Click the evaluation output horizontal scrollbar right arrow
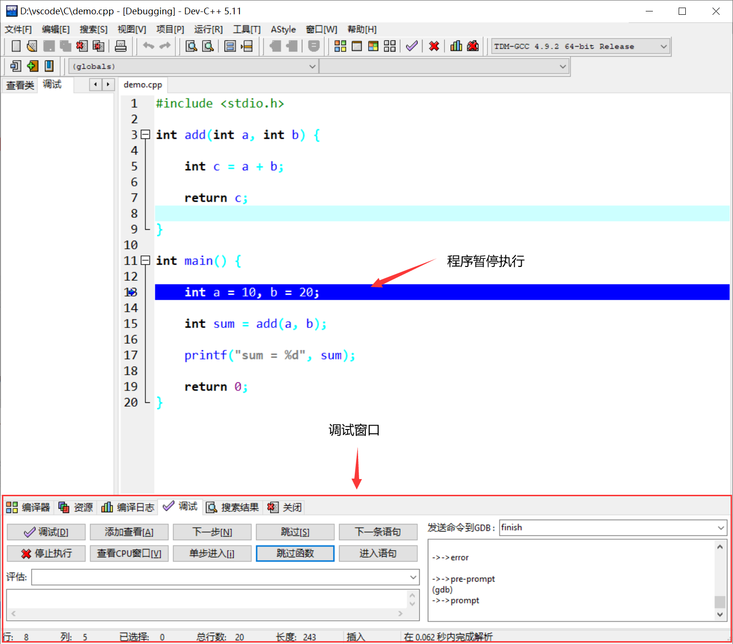 tap(401, 613)
